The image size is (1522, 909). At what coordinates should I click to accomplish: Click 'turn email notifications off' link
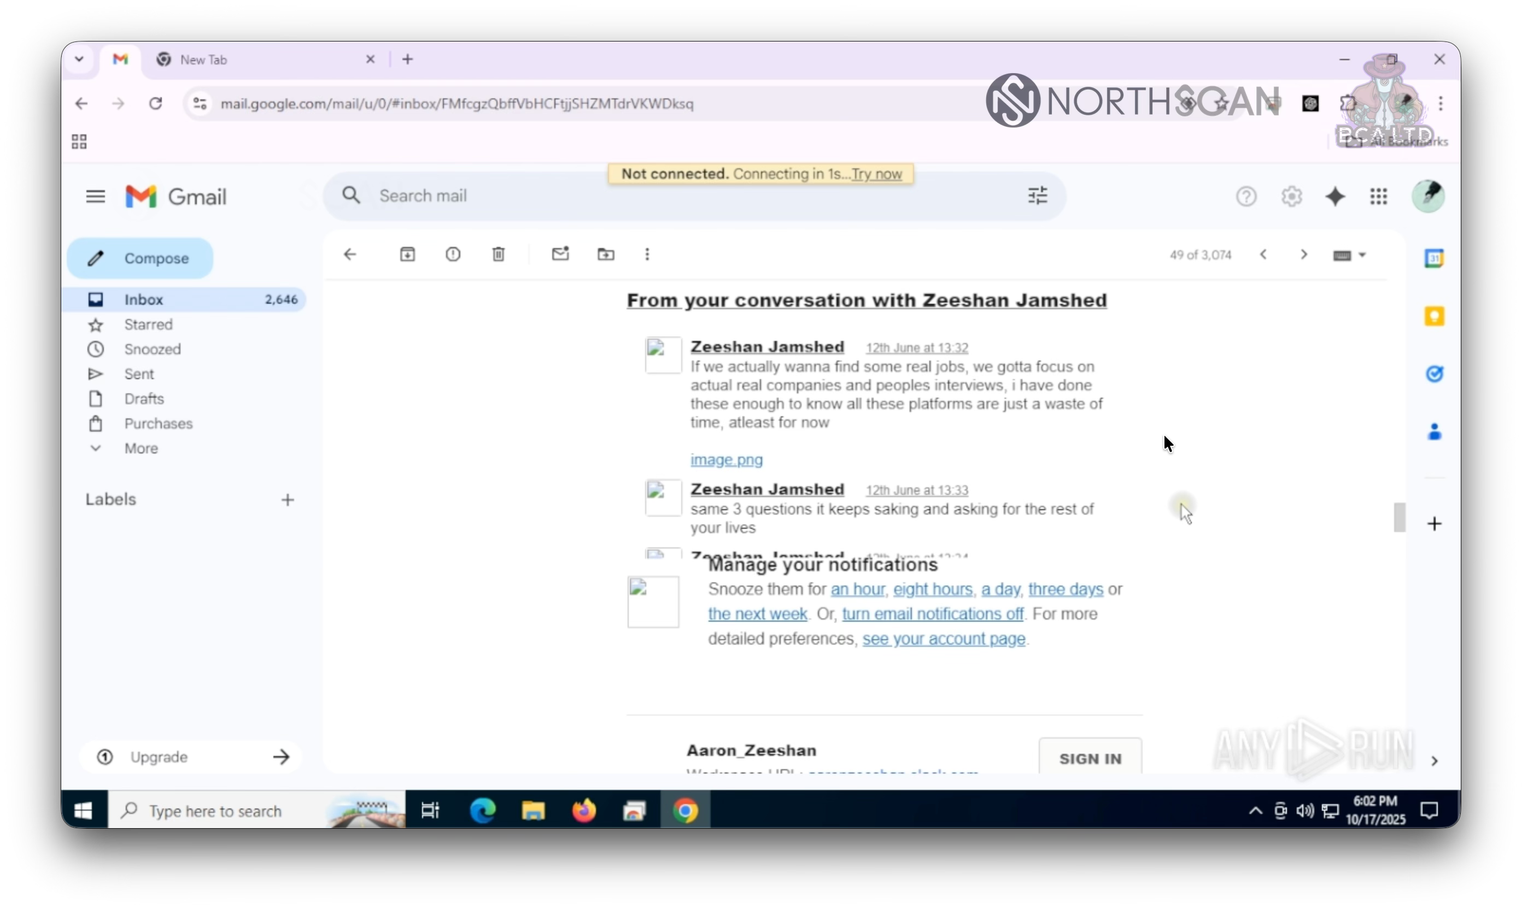point(932,614)
